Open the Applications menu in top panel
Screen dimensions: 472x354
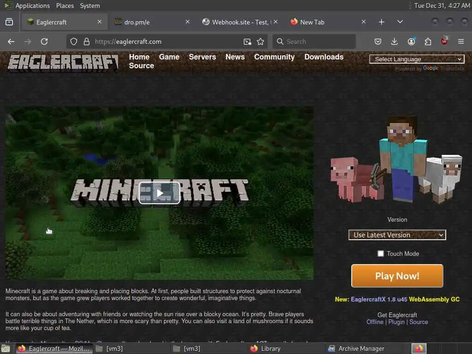[33, 6]
